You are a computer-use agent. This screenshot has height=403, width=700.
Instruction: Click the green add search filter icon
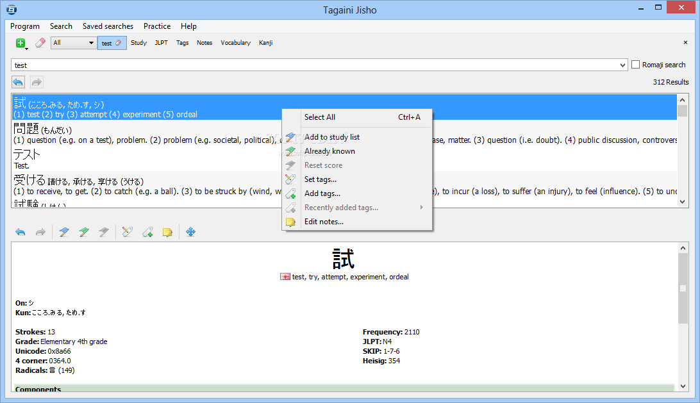20,43
